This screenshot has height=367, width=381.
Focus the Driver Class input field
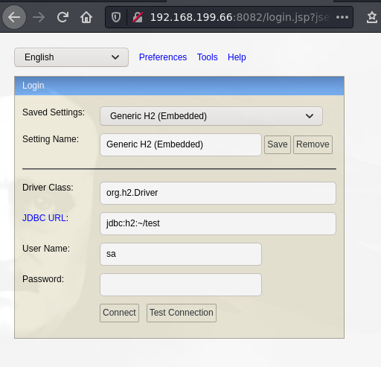[x=218, y=193]
